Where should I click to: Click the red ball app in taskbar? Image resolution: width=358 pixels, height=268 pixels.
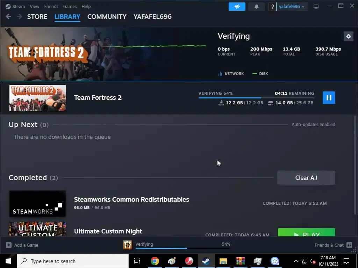[189, 261]
